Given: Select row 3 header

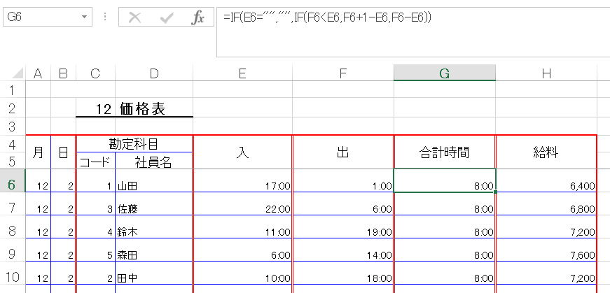Looking at the screenshot, I should tap(13, 127).
